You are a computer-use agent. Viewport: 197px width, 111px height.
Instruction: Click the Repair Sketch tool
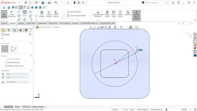[107, 14]
